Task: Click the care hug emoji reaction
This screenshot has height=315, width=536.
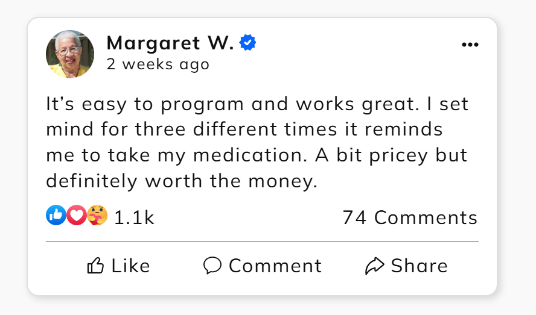Action: [97, 216]
